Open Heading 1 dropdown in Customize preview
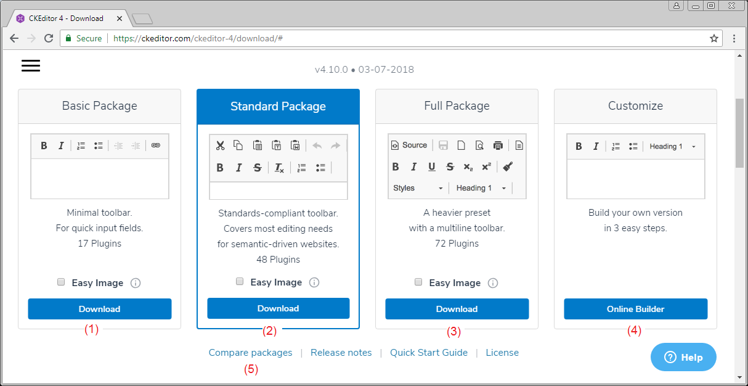The height and width of the screenshot is (386, 748). (x=673, y=146)
